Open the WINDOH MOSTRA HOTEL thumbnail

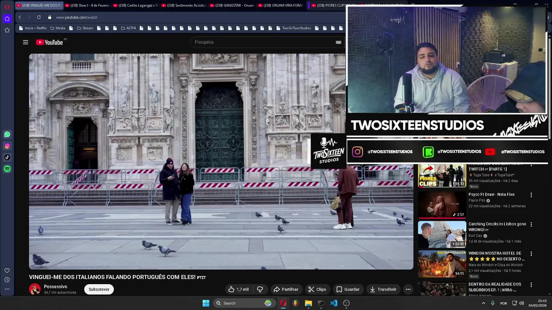click(442, 263)
